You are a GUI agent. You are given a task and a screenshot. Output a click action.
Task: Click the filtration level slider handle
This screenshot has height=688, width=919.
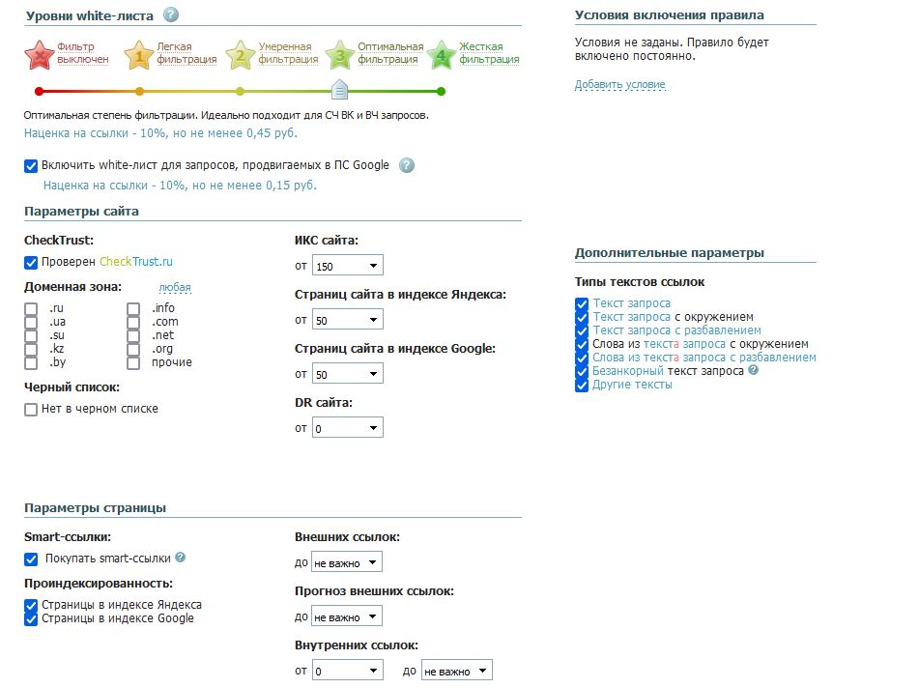[x=339, y=91]
